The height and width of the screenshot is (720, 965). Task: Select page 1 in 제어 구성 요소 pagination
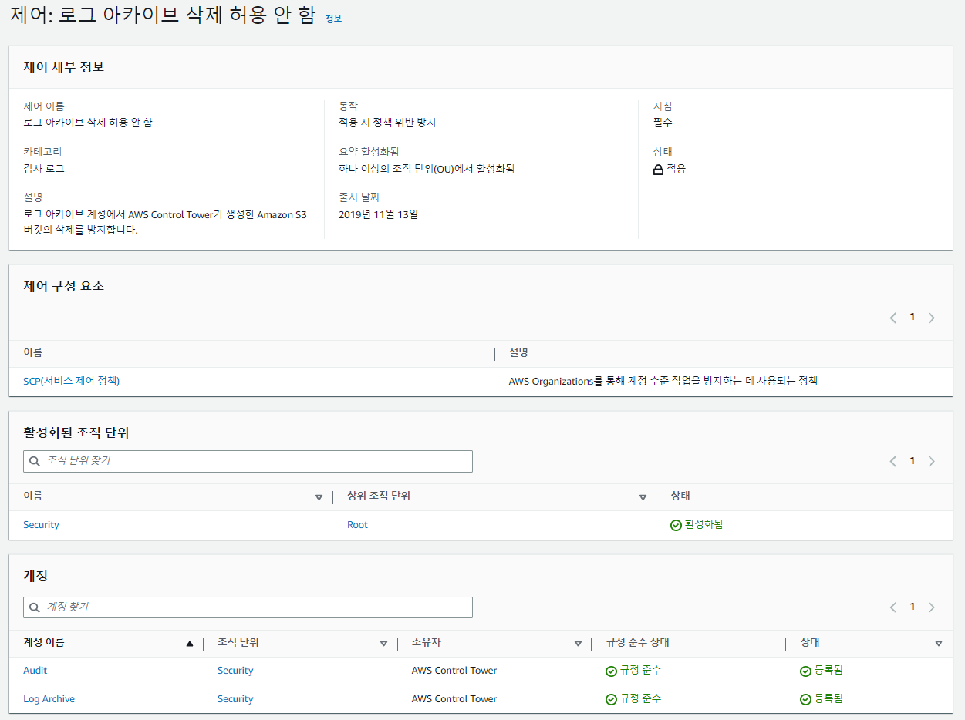click(912, 317)
